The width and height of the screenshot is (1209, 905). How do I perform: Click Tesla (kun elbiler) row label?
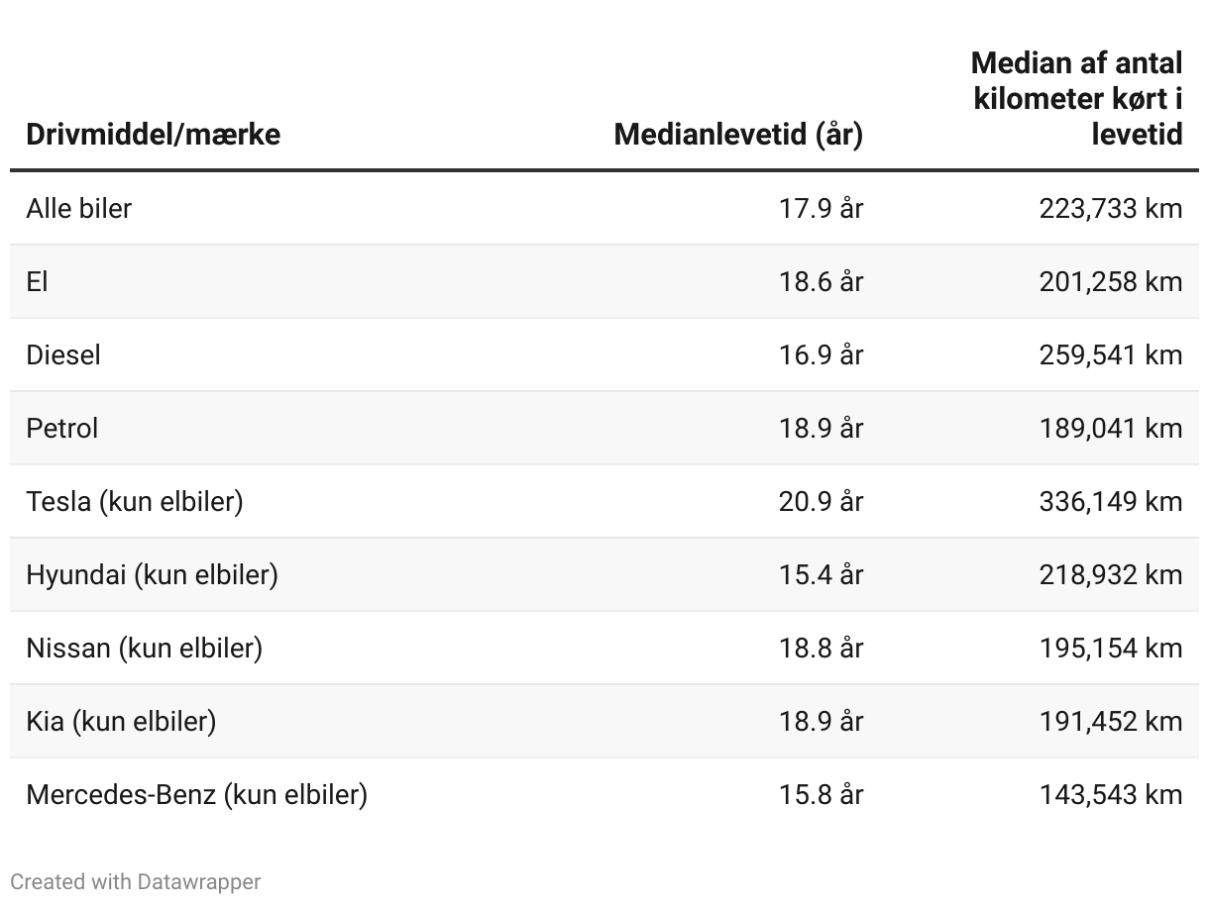click(135, 501)
